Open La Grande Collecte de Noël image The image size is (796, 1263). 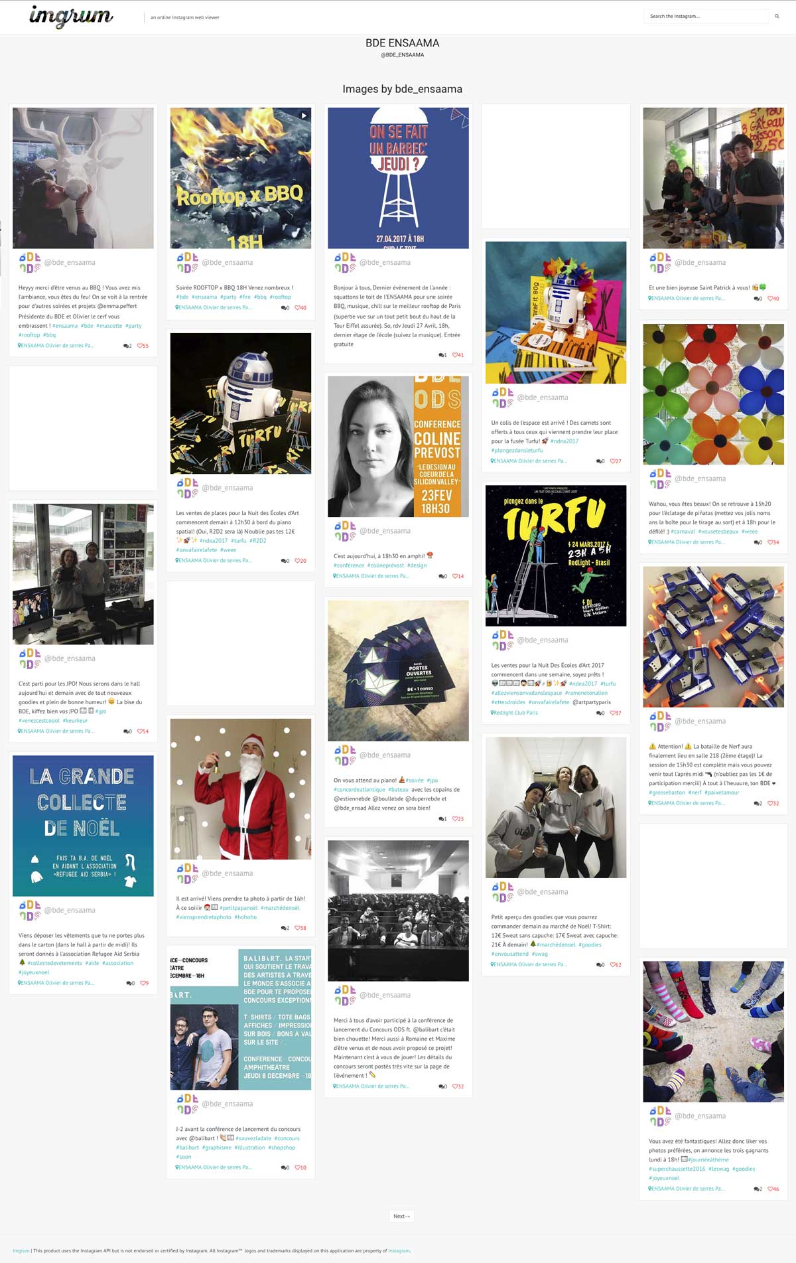pos(83,826)
